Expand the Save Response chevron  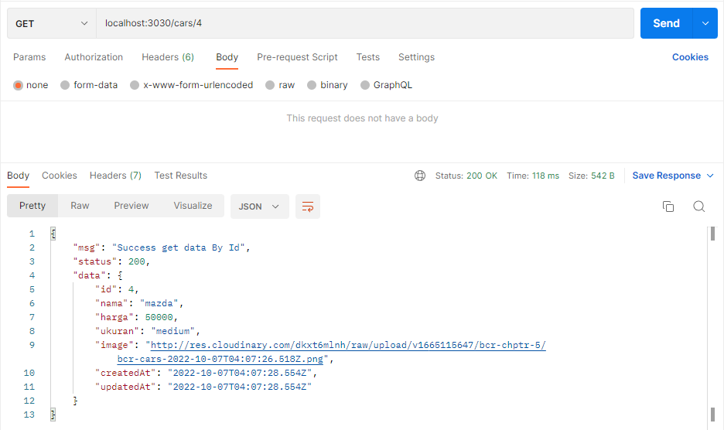tap(710, 176)
